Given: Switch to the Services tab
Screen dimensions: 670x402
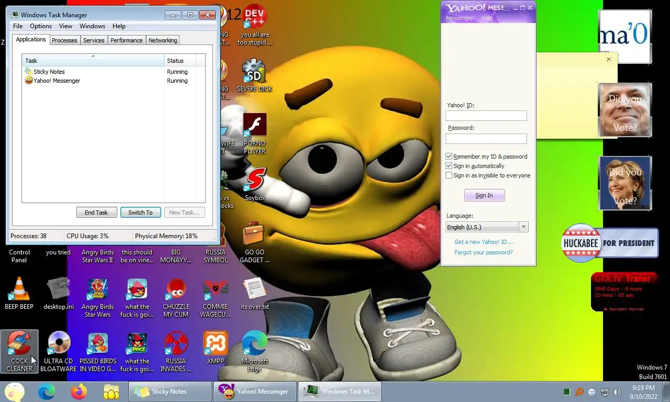Looking at the screenshot, I should point(94,40).
